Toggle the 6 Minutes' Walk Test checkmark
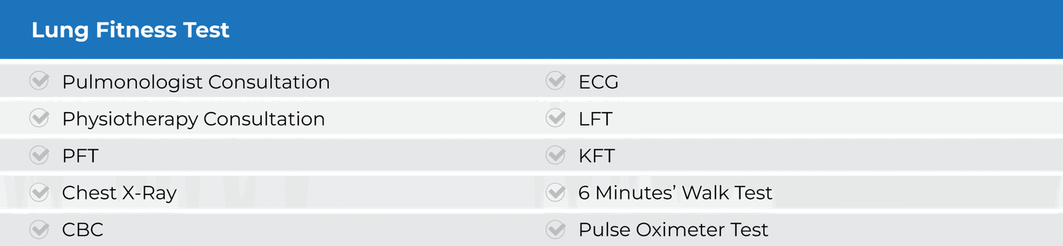The width and height of the screenshot is (1063, 246). (556, 192)
